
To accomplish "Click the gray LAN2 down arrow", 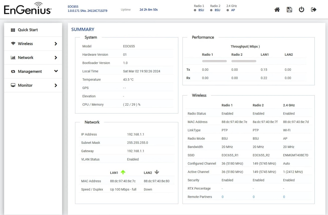I will [x=157, y=172].
